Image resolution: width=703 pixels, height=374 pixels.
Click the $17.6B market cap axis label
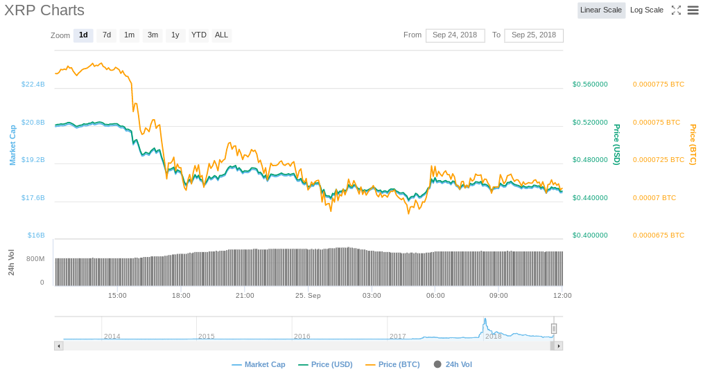(33, 197)
